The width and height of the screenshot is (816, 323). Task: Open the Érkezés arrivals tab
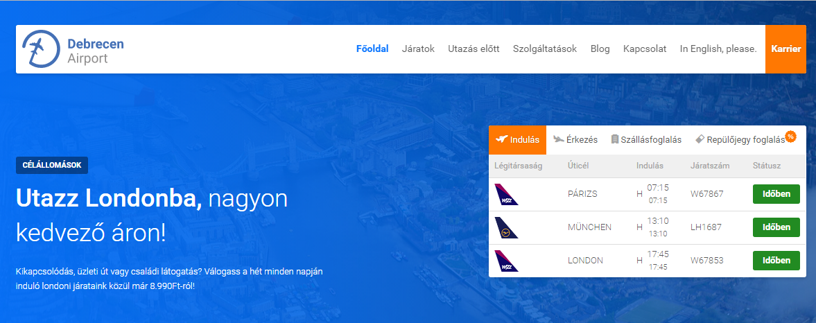coord(575,139)
